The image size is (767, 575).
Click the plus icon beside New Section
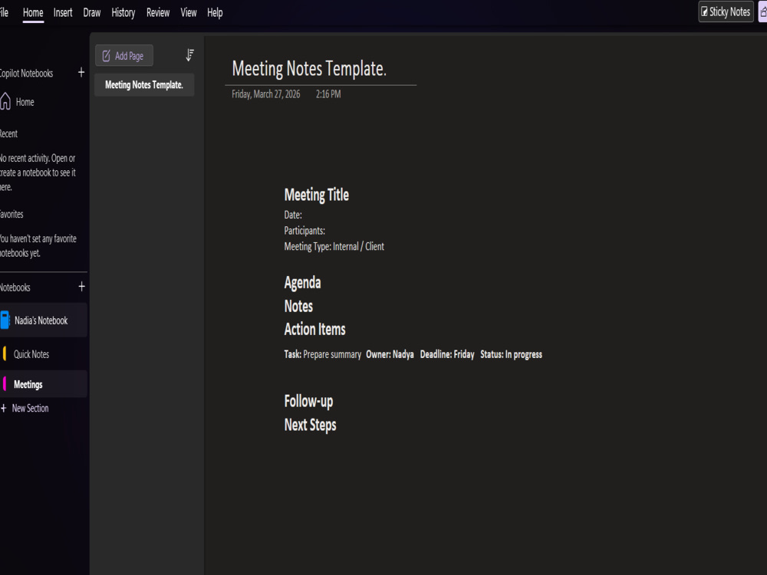click(3, 409)
